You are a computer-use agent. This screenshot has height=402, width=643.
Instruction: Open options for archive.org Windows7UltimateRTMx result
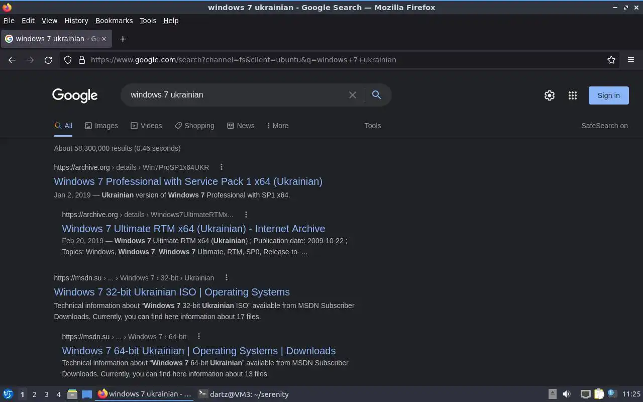pos(246,215)
